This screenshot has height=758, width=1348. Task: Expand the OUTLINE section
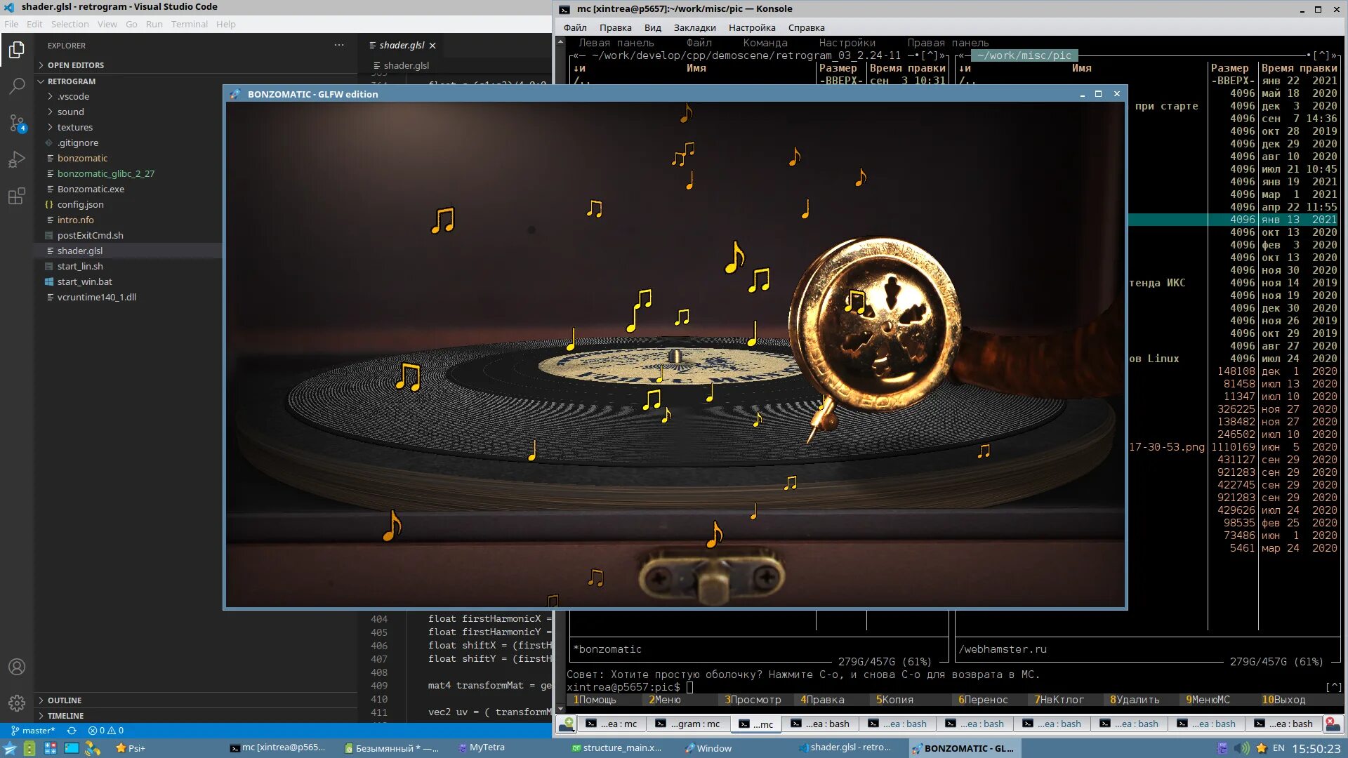(x=65, y=700)
